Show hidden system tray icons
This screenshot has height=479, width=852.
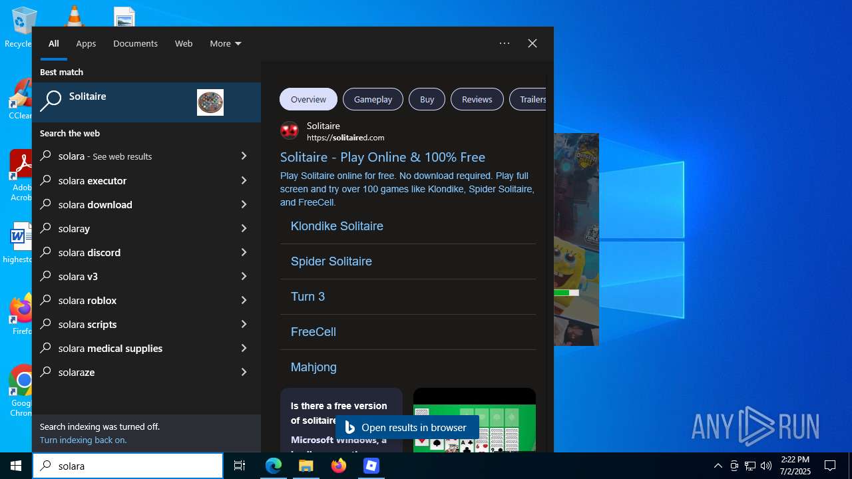tap(718, 466)
